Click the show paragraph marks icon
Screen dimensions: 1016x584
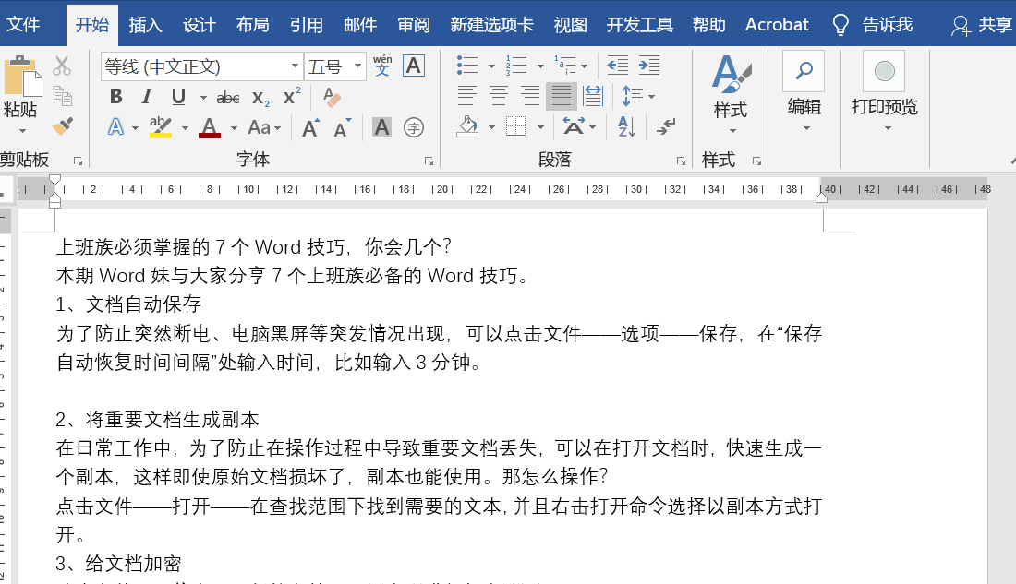(665, 126)
